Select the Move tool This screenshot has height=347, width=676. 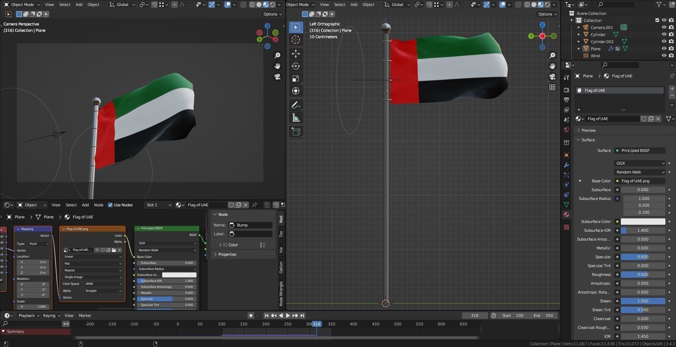296,54
